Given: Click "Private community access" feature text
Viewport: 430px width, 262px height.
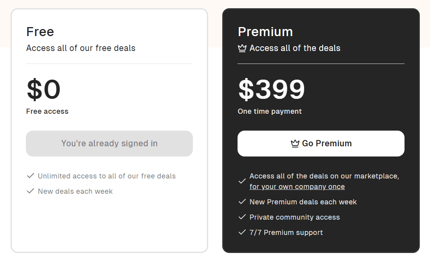Looking at the screenshot, I should point(294,217).
